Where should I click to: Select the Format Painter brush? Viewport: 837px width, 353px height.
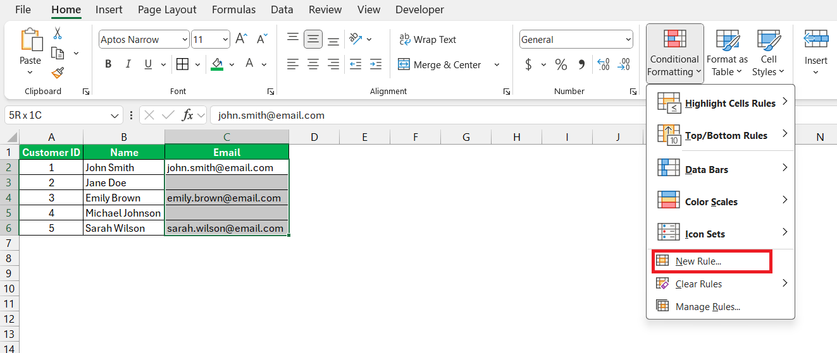point(58,73)
